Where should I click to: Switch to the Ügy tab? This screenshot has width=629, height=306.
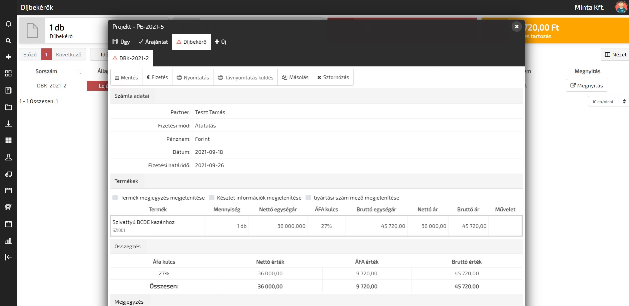[121, 42]
